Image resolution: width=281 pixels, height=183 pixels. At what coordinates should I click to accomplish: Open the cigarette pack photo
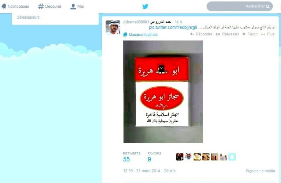pos(163,92)
